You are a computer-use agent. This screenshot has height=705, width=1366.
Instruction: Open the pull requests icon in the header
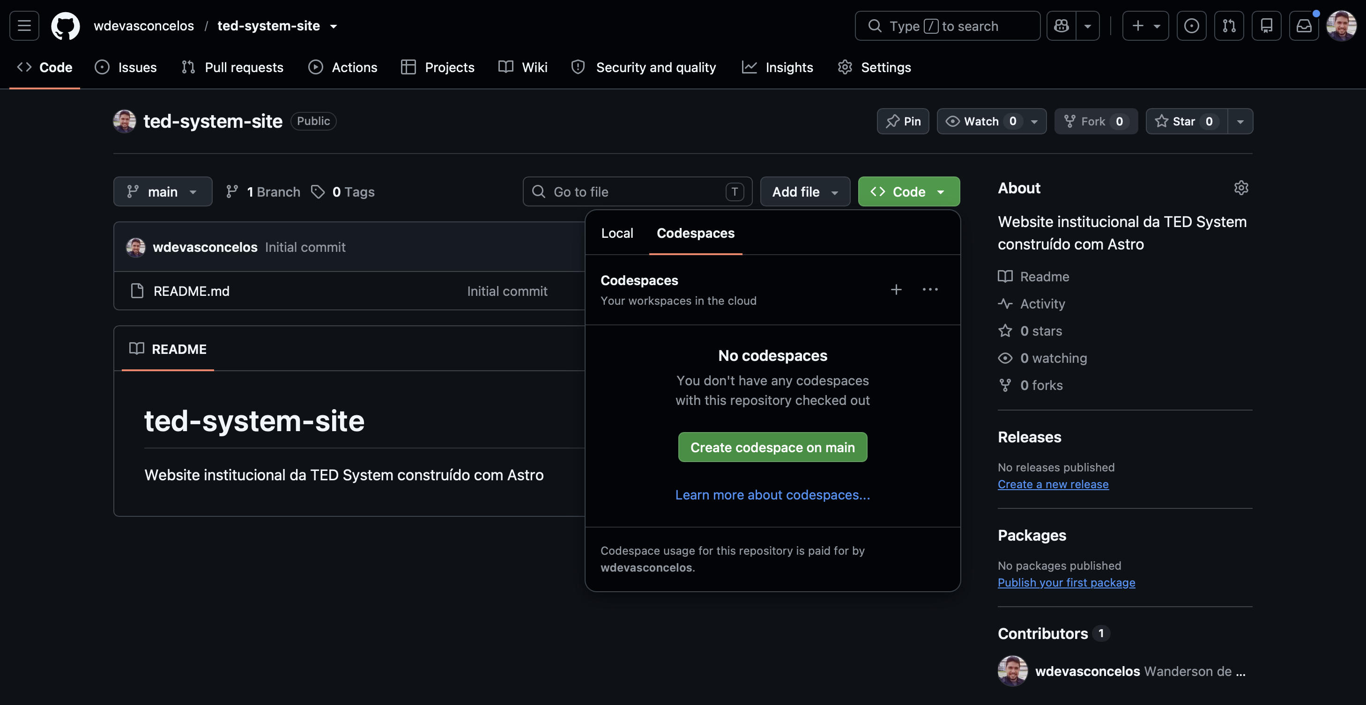coord(1229,25)
